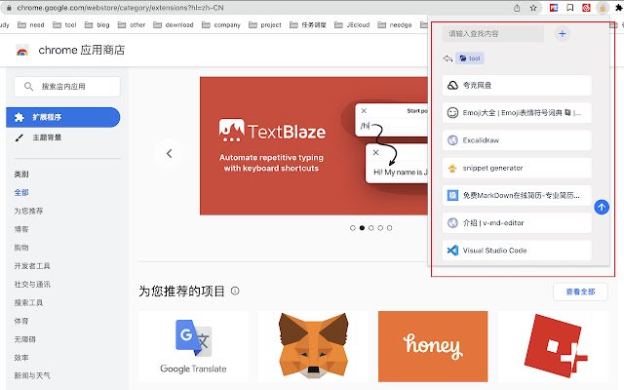624x390 pixels.
Task: Click the 查看全部 button
Action: 580,292
